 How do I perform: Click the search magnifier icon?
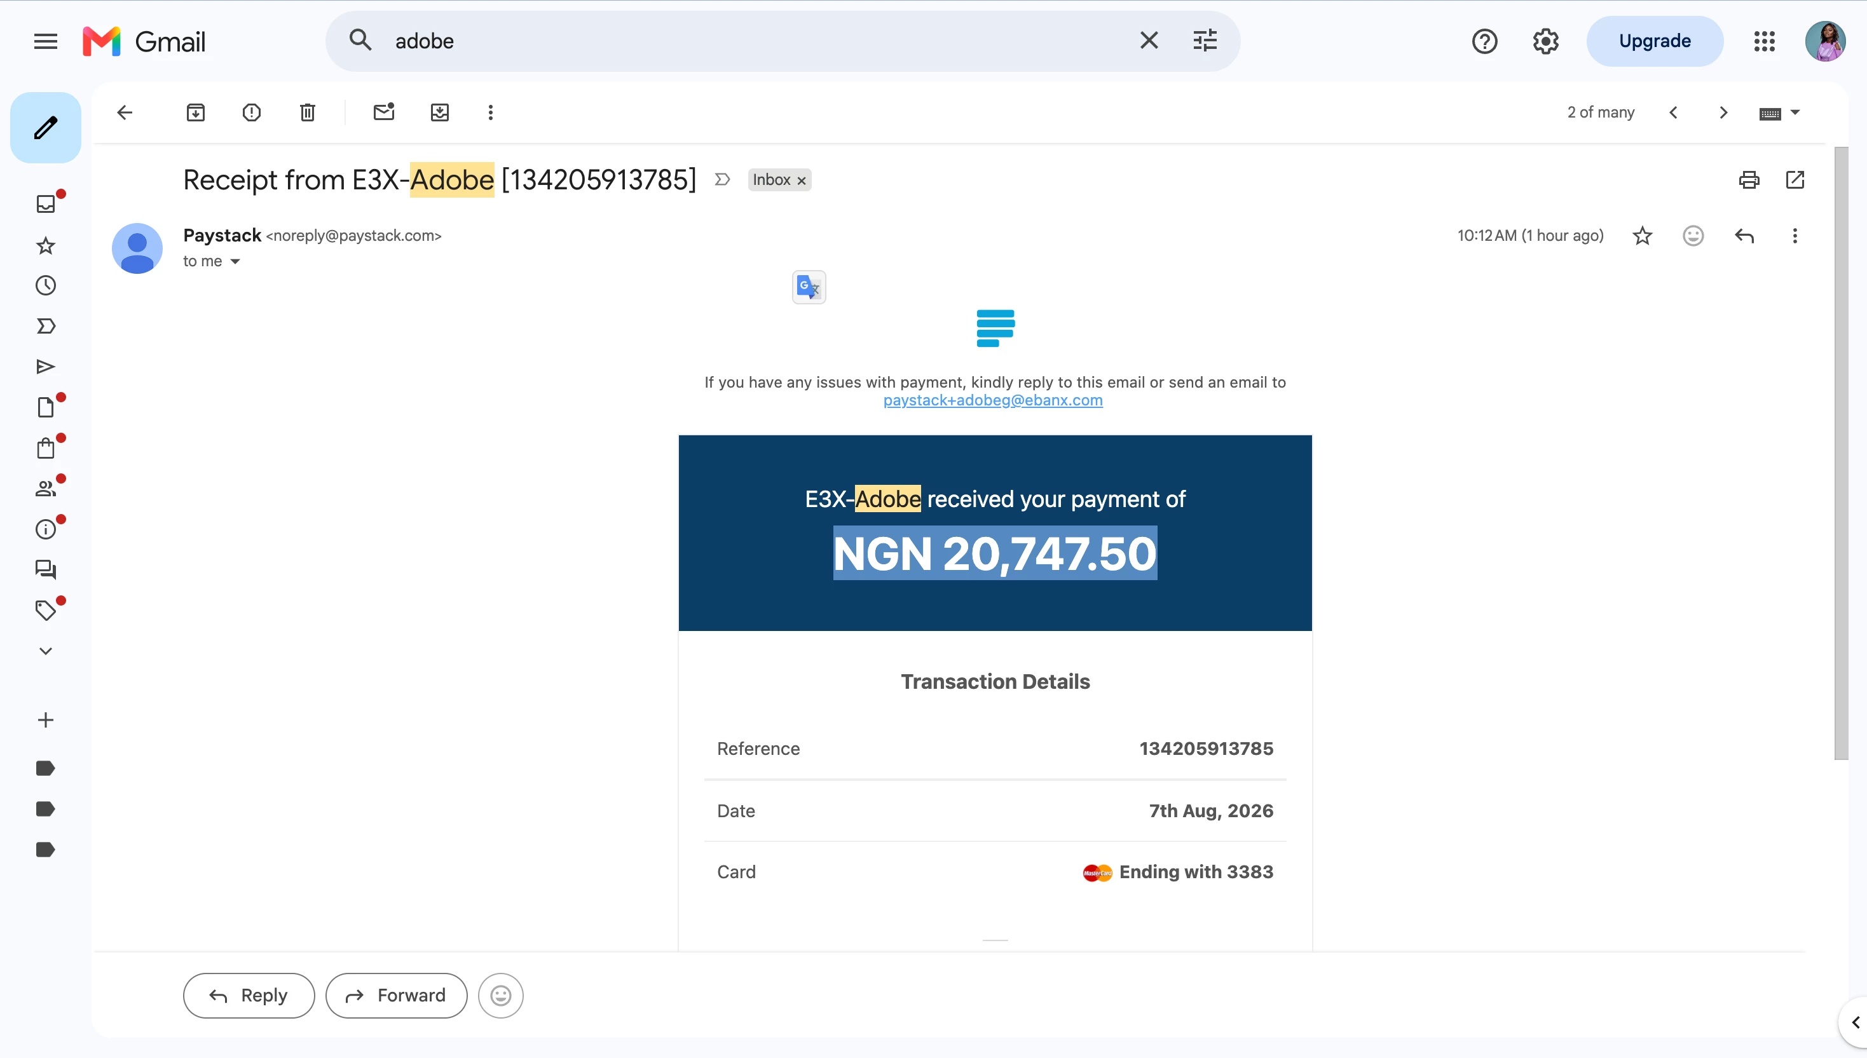click(x=360, y=41)
